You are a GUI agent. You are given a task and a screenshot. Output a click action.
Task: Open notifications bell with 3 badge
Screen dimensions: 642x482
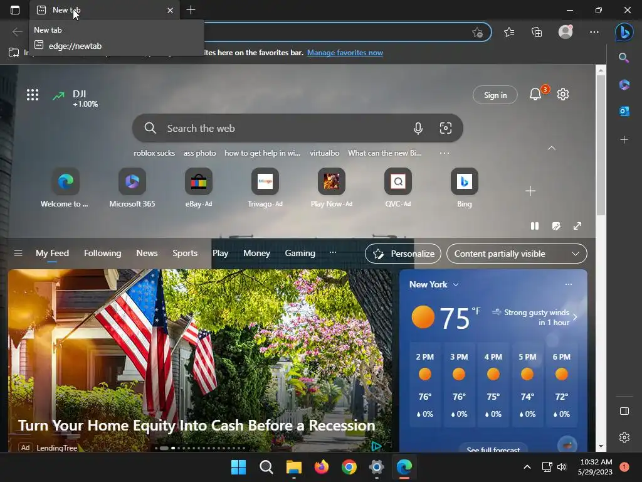tap(537, 94)
